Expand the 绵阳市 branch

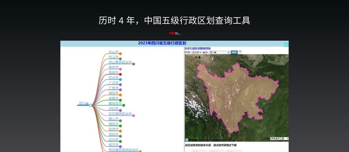(114, 124)
